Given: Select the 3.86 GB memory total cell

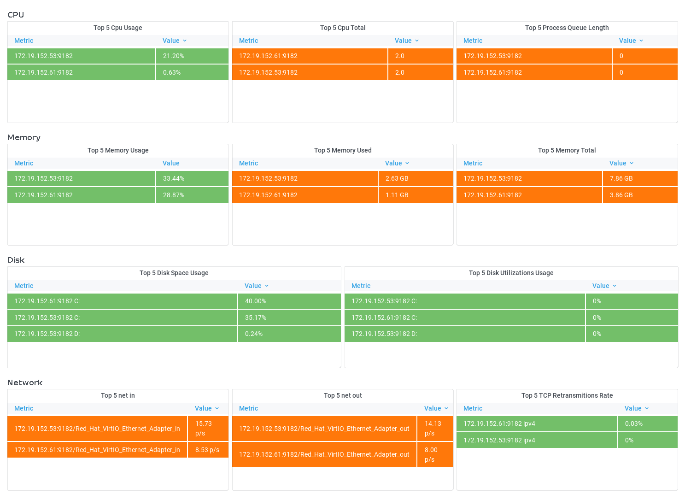Looking at the screenshot, I should point(640,195).
